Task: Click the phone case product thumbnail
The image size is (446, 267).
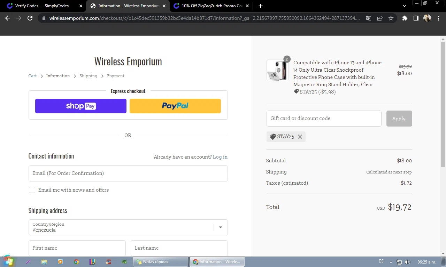Action: tap(278, 70)
